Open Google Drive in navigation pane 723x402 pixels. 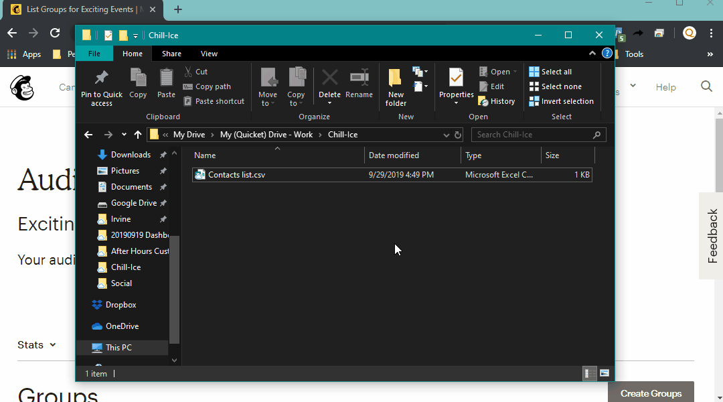pyautogui.click(x=133, y=203)
